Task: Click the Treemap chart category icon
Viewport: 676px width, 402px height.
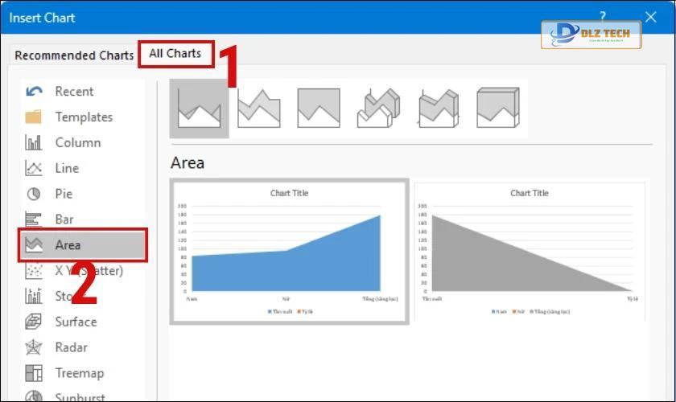Action: 34,373
